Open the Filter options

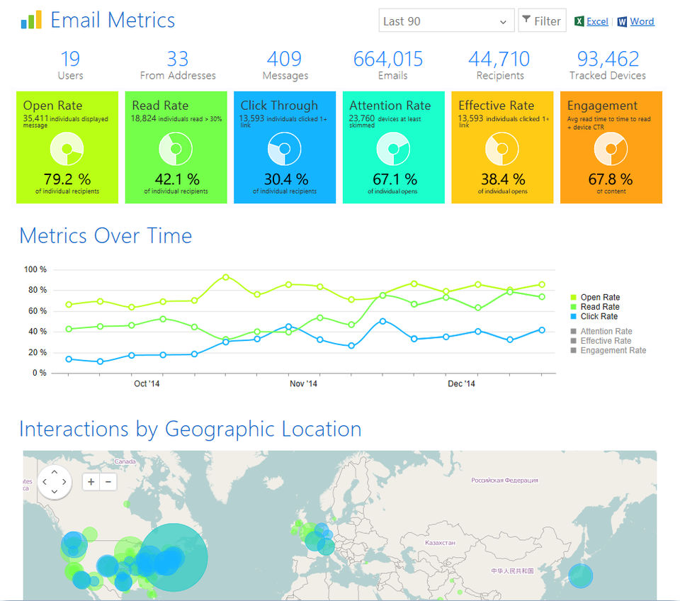(542, 21)
